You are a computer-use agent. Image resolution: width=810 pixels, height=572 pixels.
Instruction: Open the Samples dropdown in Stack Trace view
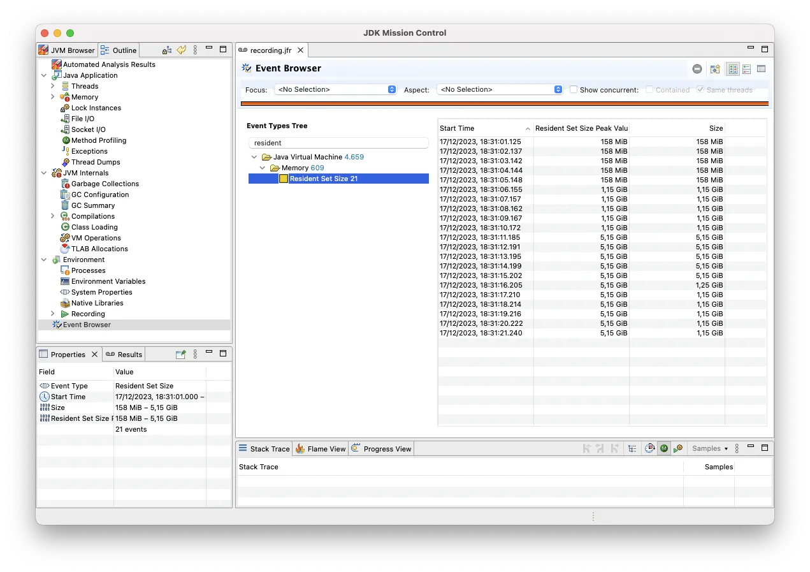710,449
